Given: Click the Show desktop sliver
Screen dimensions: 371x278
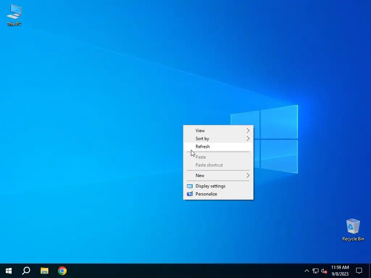Looking at the screenshot, I should coord(370,271).
